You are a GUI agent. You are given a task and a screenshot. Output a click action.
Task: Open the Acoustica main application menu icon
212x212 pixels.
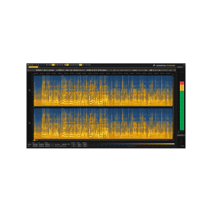pyautogui.click(x=28, y=65)
